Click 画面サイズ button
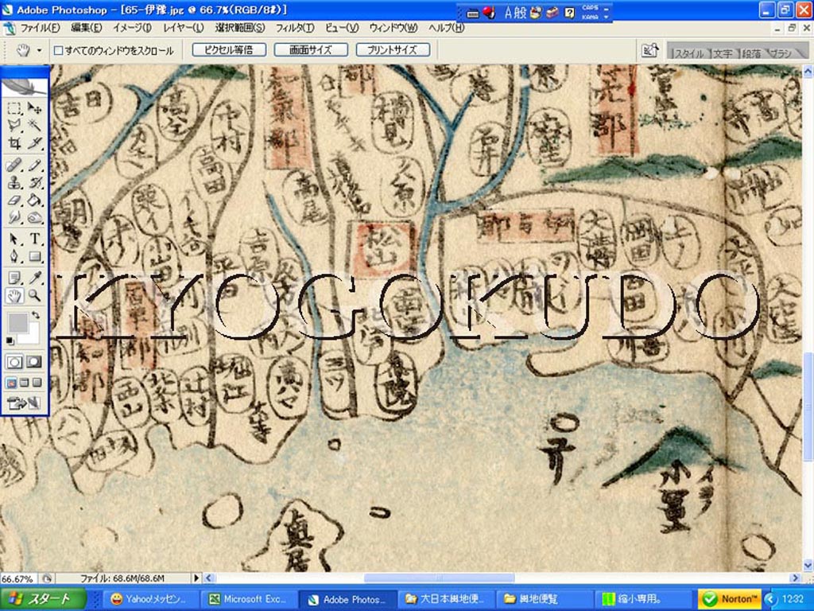The image size is (814, 611). click(311, 50)
